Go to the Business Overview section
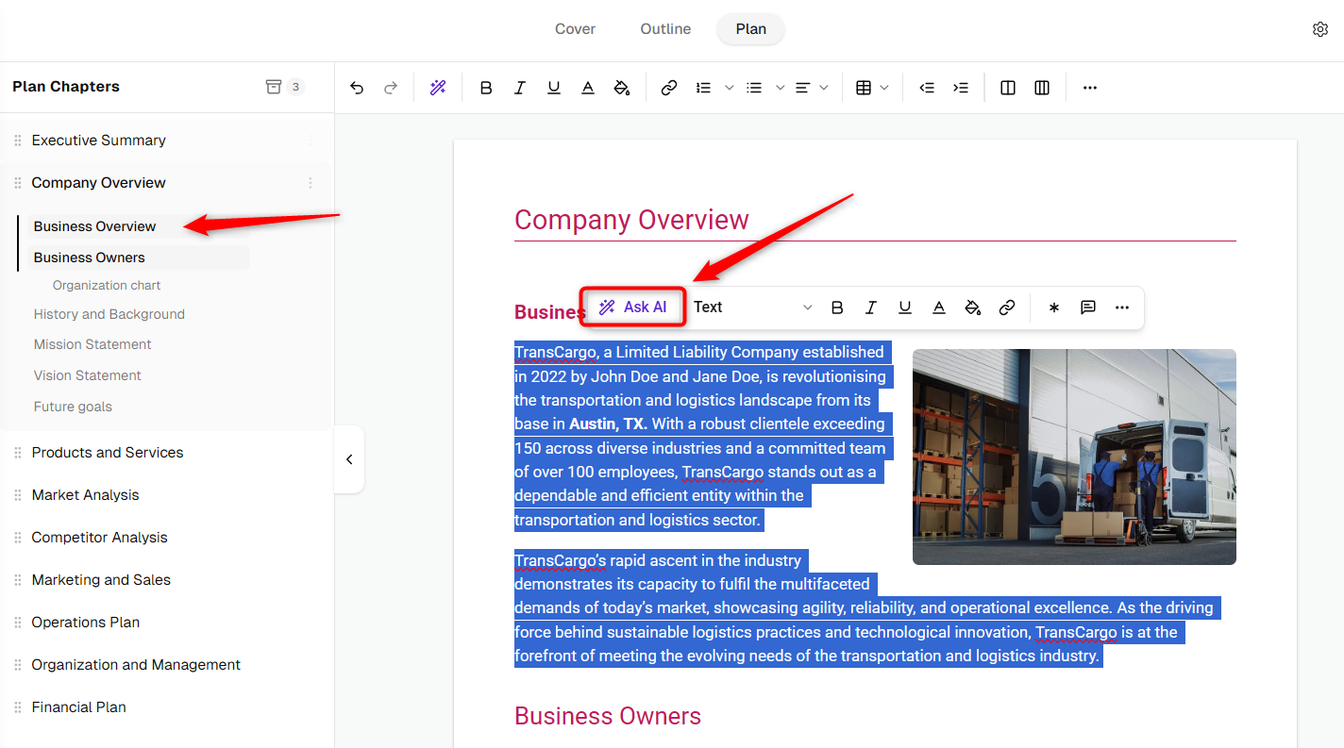This screenshot has width=1344, height=748. tap(95, 226)
